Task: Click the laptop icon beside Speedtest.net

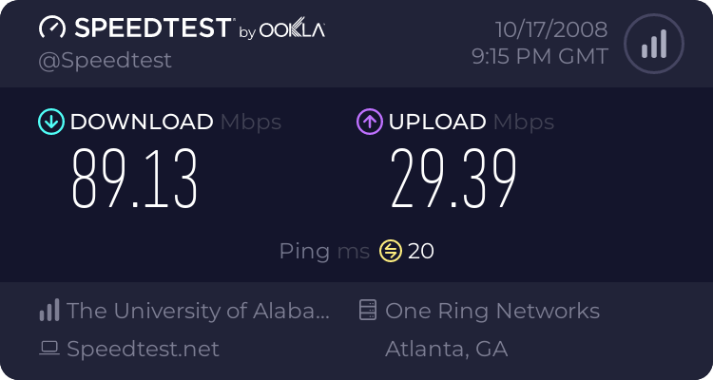Action: point(49,349)
